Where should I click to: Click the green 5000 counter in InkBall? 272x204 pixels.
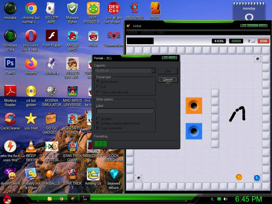click(x=236, y=41)
